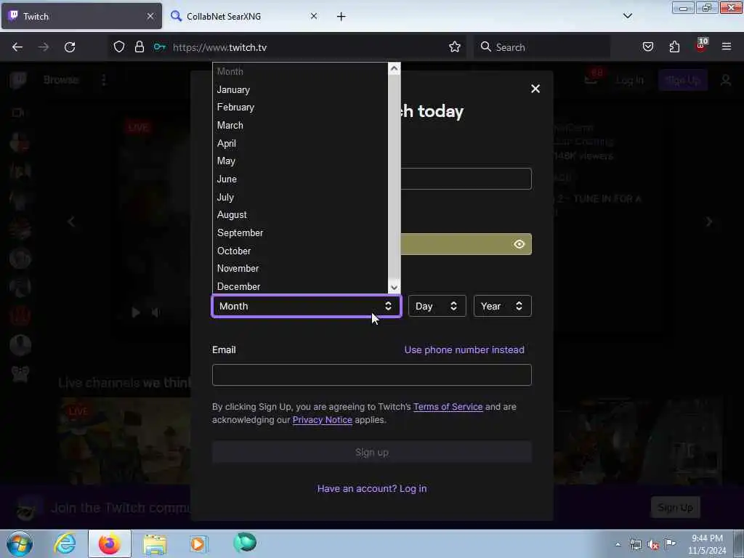Open a new browser tab
The width and height of the screenshot is (744, 558).
click(x=341, y=17)
